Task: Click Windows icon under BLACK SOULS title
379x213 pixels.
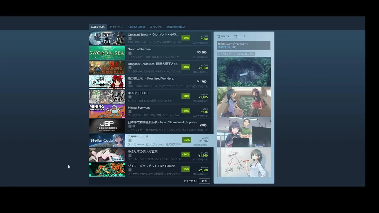Action: [x=130, y=97]
